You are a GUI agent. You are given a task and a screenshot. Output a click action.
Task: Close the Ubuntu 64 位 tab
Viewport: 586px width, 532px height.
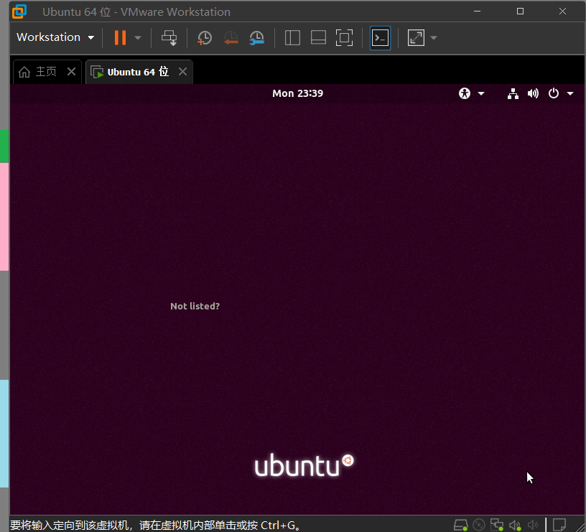click(182, 71)
